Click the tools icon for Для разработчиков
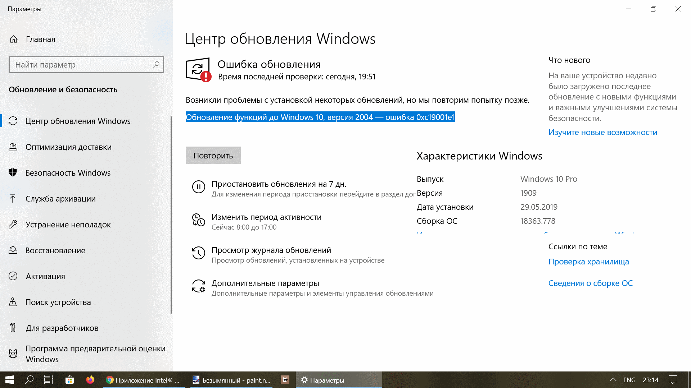The width and height of the screenshot is (691, 388). point(13,328)
